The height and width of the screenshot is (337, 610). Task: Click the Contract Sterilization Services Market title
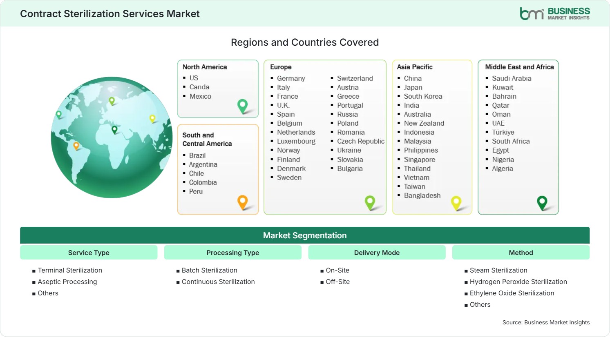[110, 14]
